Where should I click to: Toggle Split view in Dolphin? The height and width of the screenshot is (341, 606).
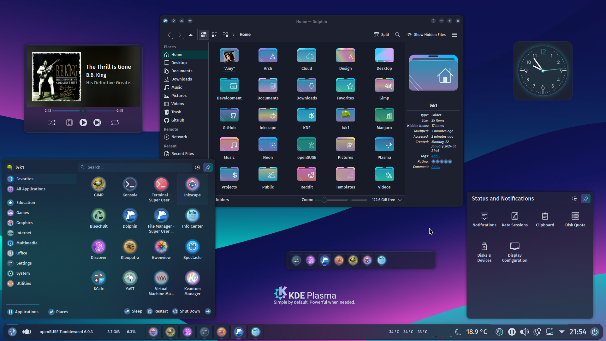tap(382, 35)
